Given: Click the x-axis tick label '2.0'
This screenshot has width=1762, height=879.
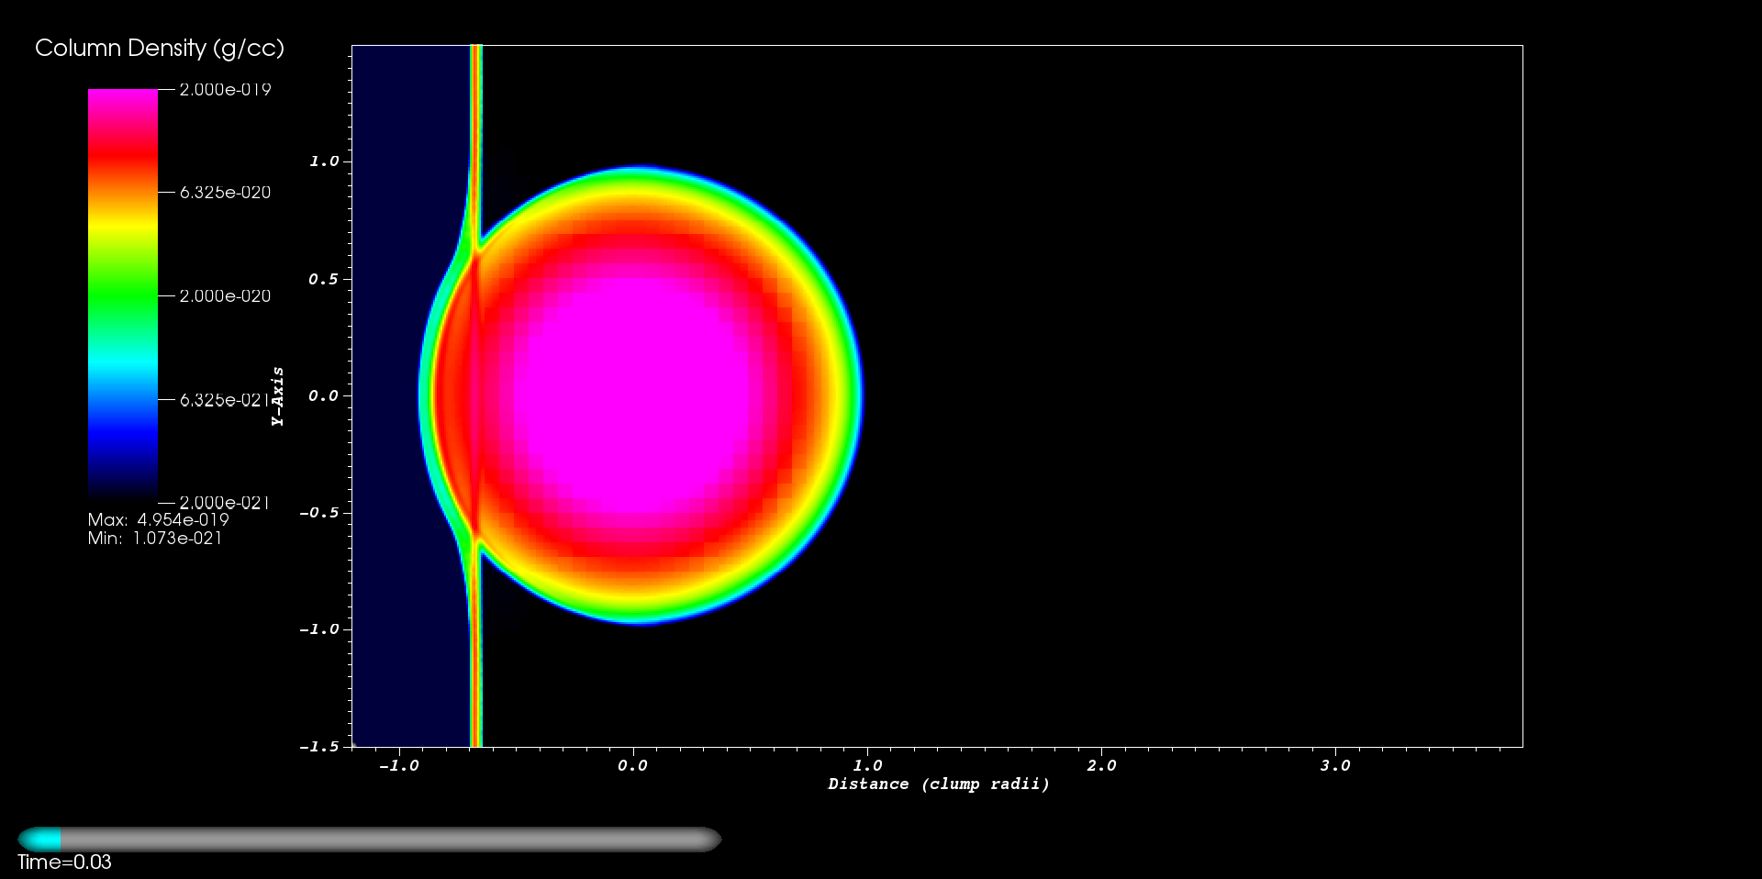Looking at the screenshot, I should tap(1102, 766).
